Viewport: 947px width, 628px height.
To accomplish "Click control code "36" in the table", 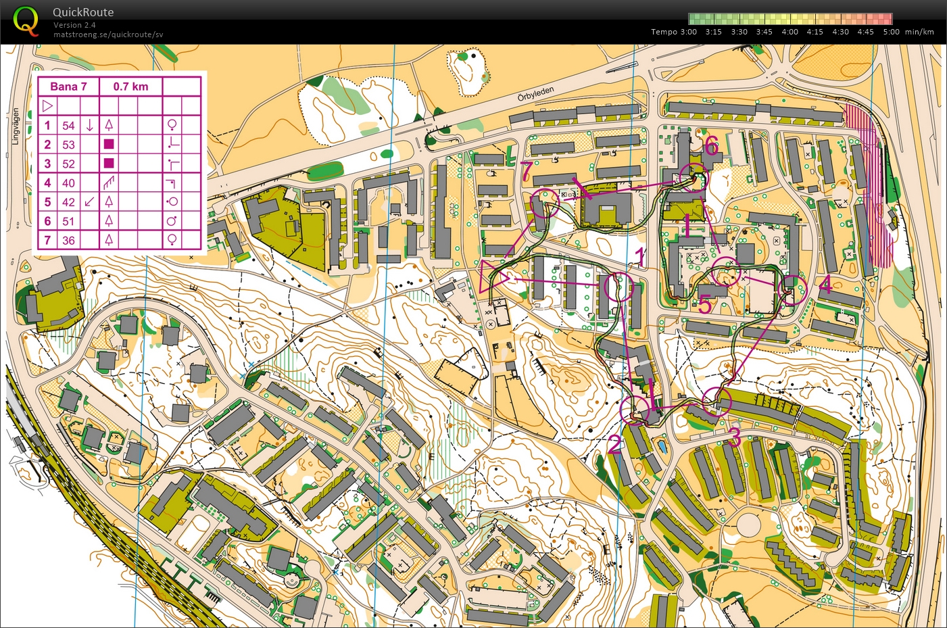I will (68, 240).
